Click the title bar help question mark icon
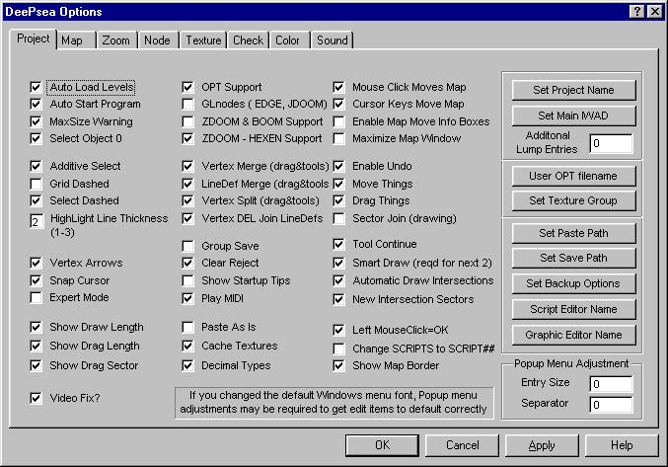Viewport: 668px width, 467px height. [636, 11]
